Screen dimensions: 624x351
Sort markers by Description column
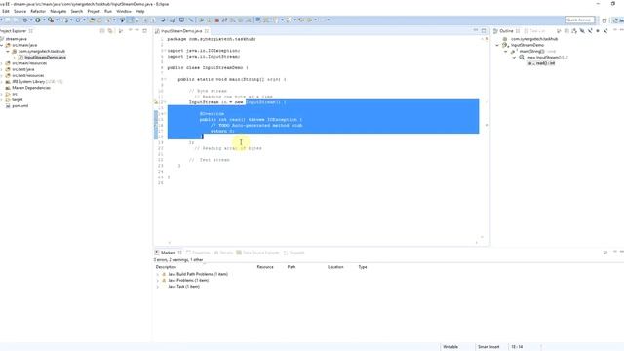click(166, 267)
